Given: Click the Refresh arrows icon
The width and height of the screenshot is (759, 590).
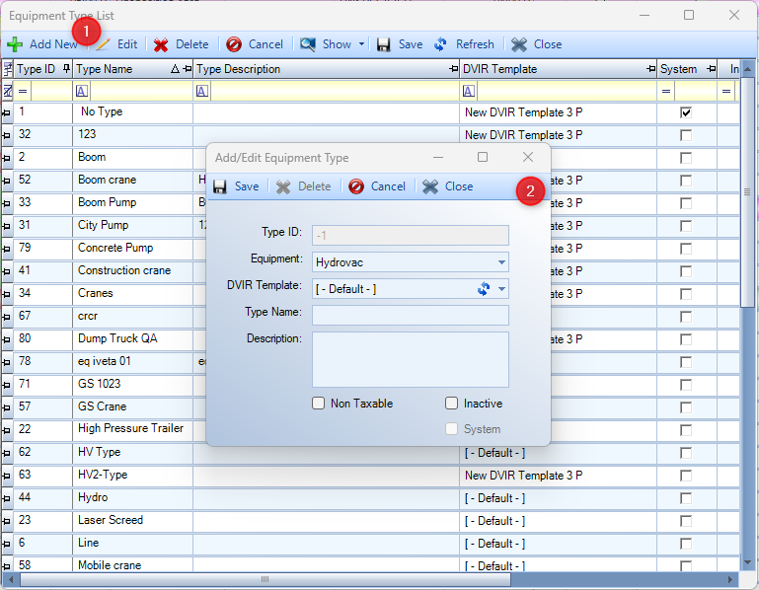Looking at the screenshot, I should (x=440, y=44).
